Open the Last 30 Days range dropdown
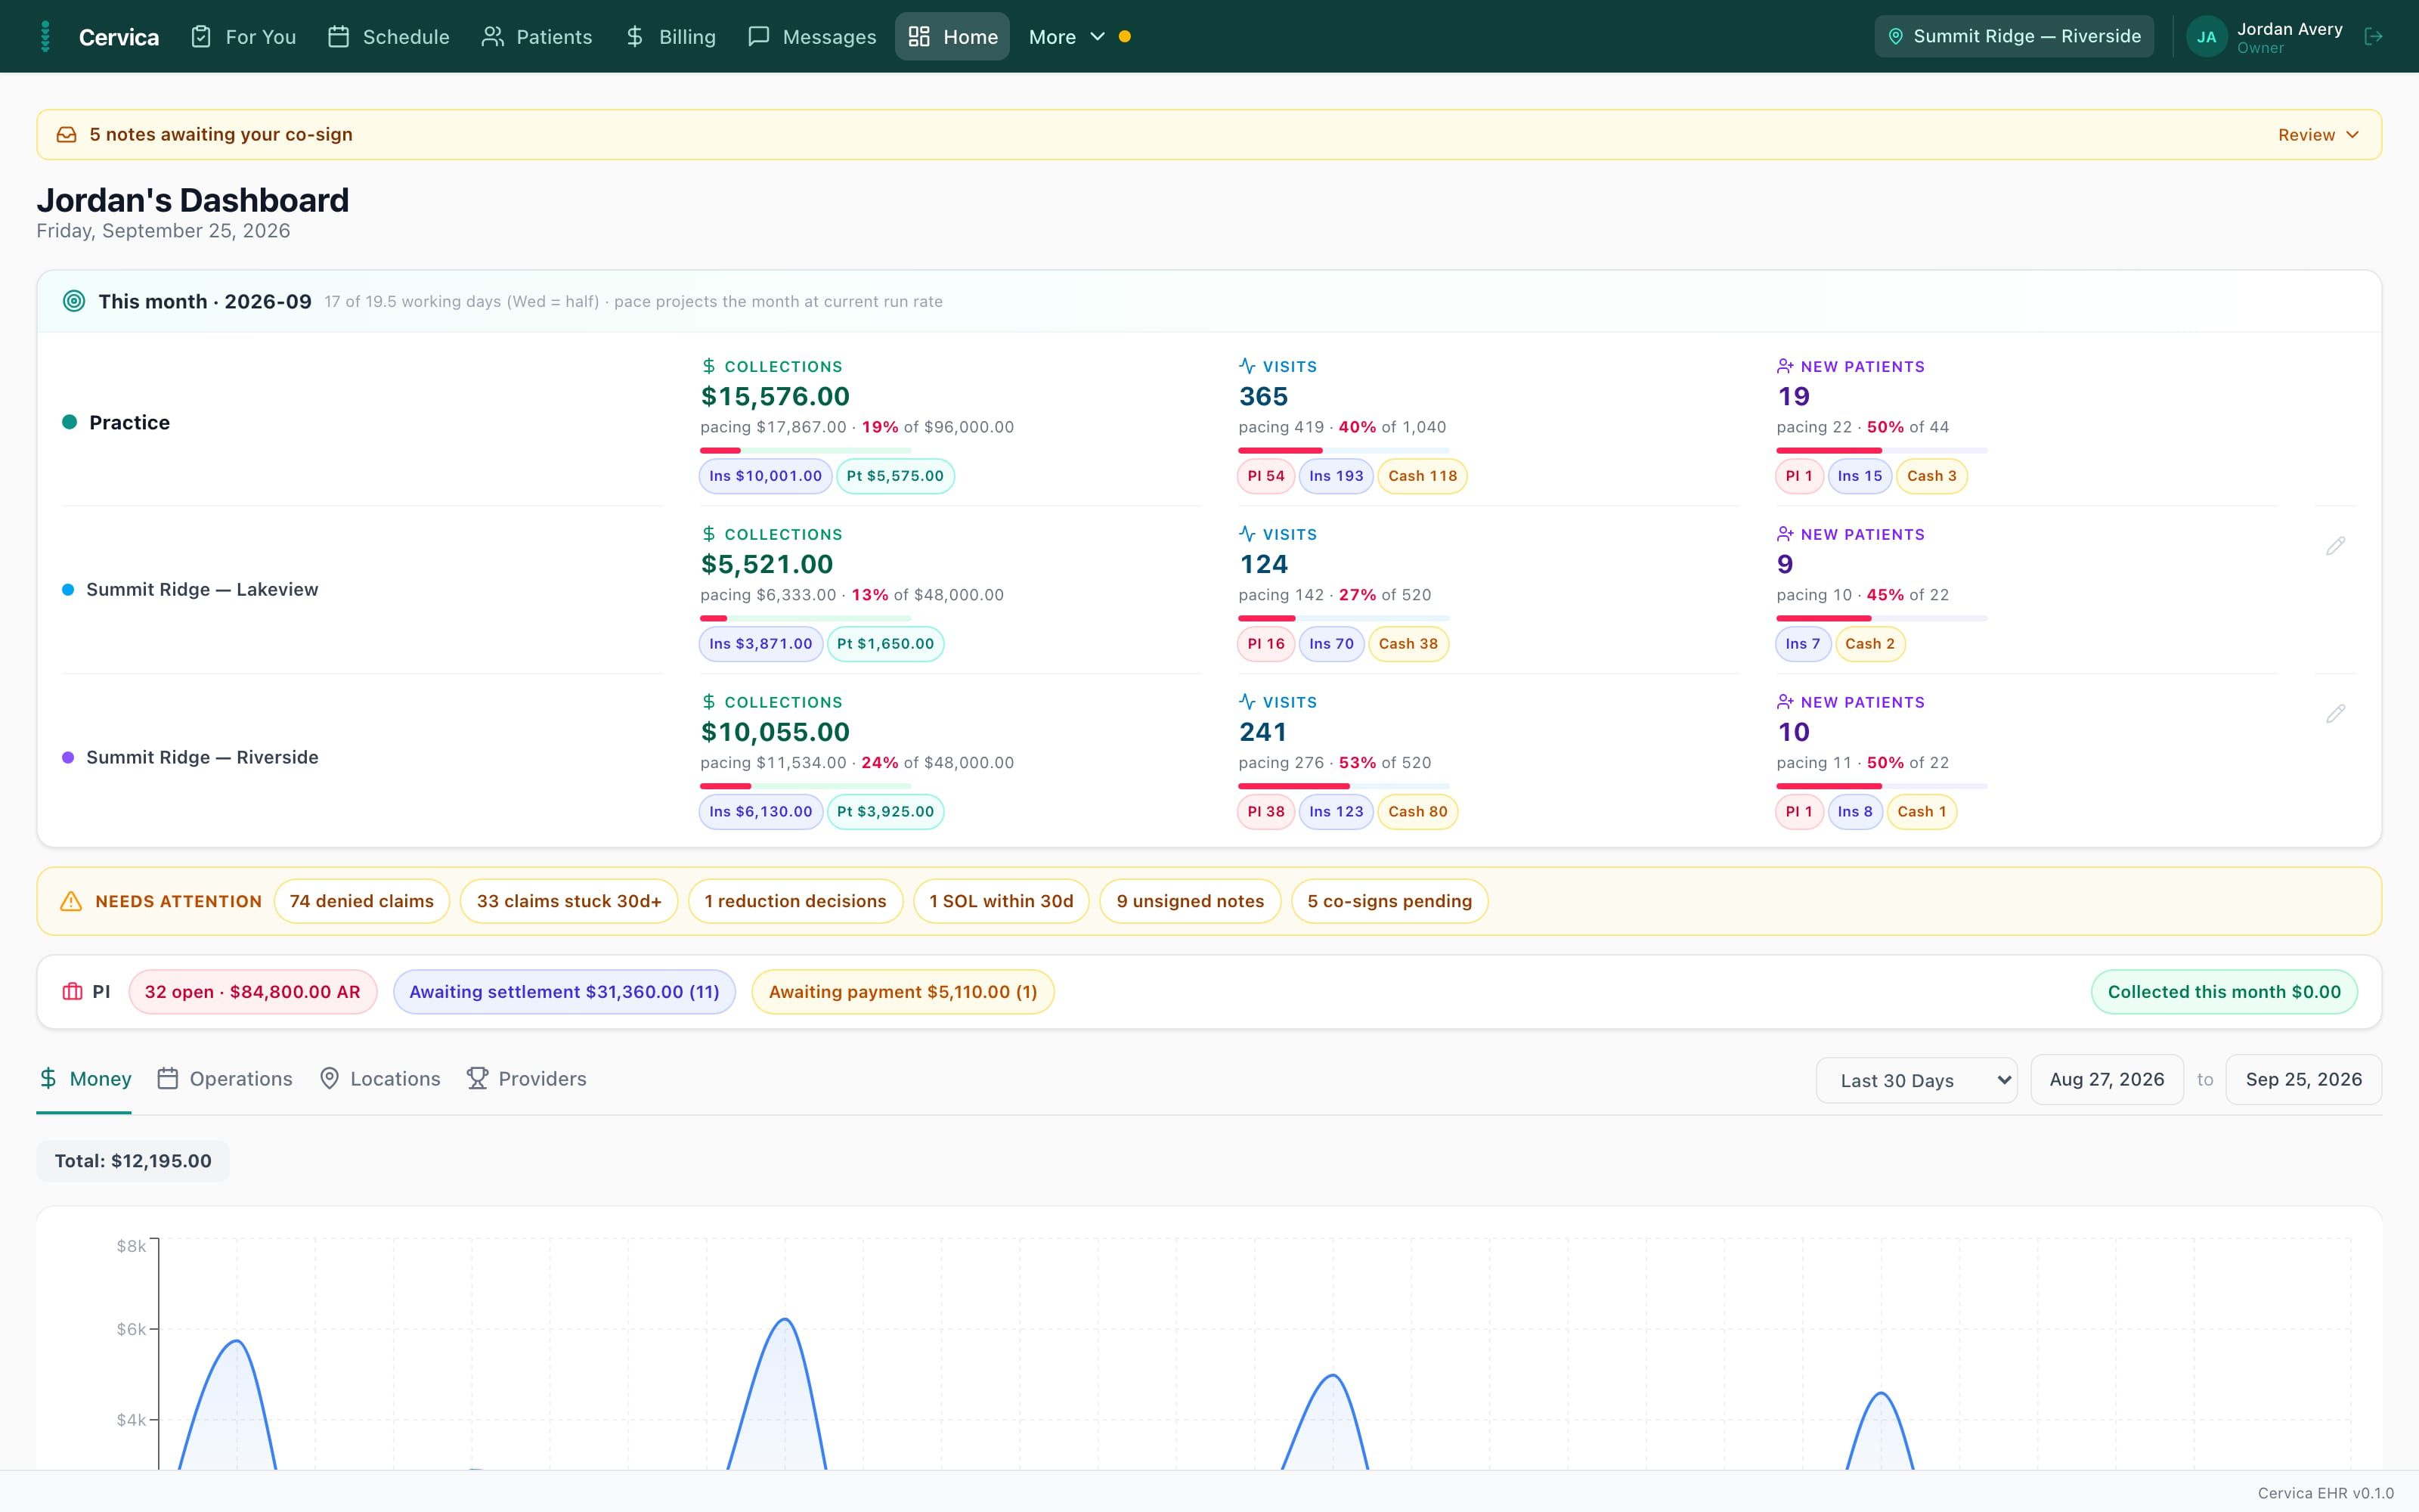Image resolution: width=2419 pixels, height=1512 pixels. pyautogui.click(x=1916, y=1080)
